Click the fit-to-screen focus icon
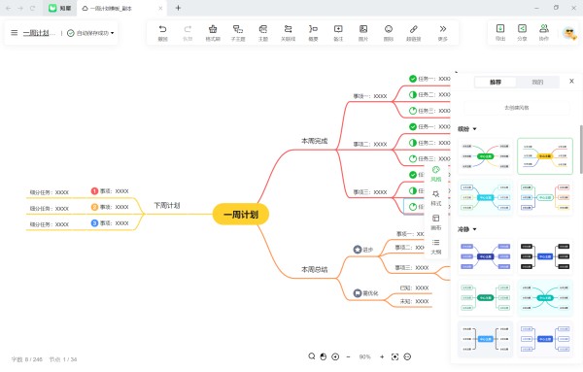 (x=394, y=356)
